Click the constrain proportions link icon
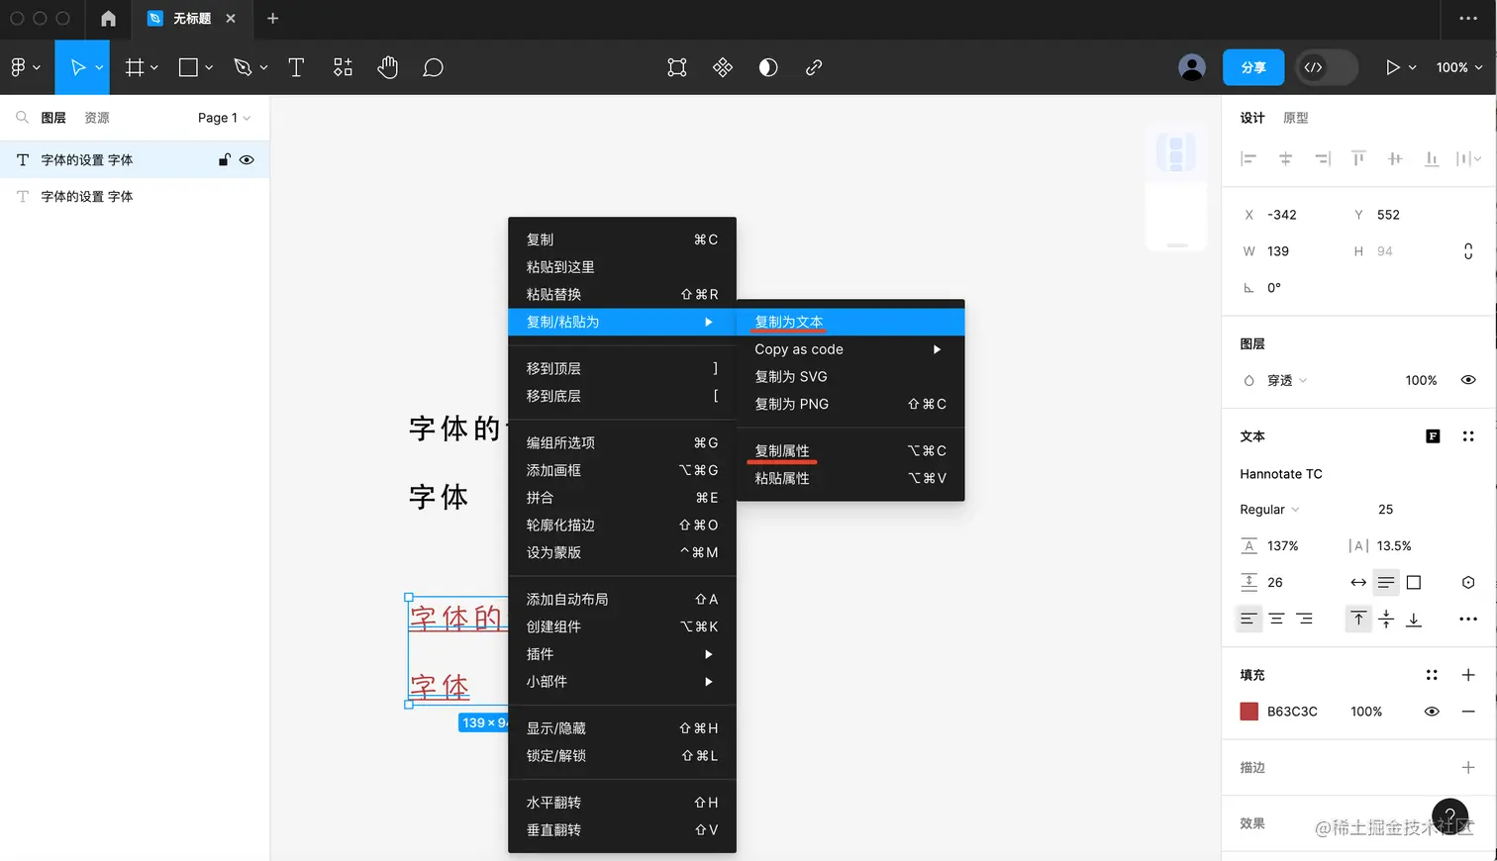The height and width of the screenshot is (861, 1497). point(1468,251)
